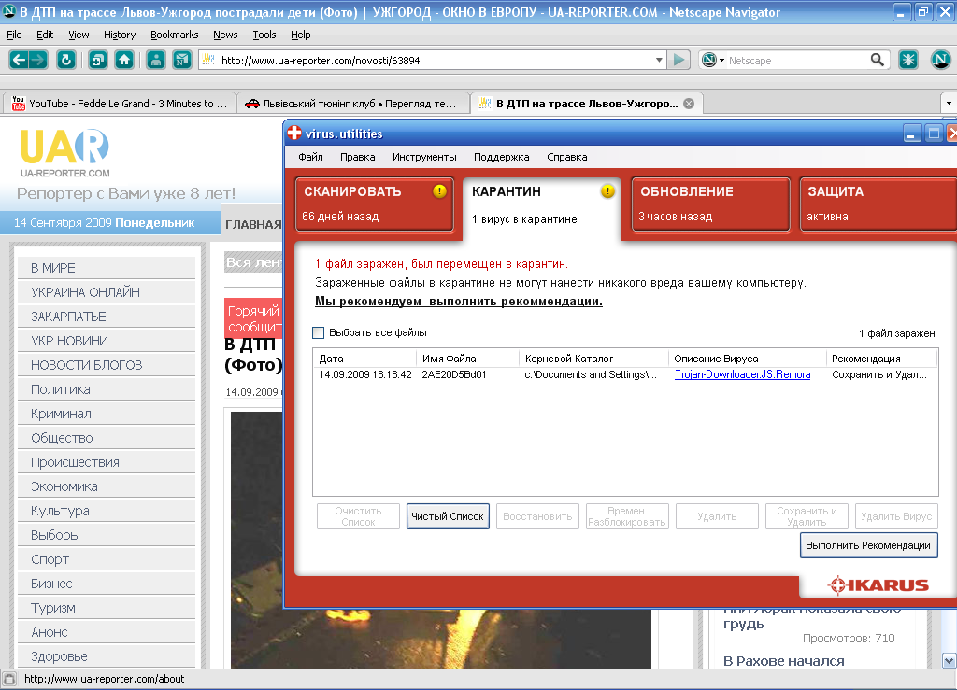Image resolution: width=957 pixels, height=690 pixels.
Task: Click the Мы рекомендуем выполнить рекомендации link
Action: (459, 301)
